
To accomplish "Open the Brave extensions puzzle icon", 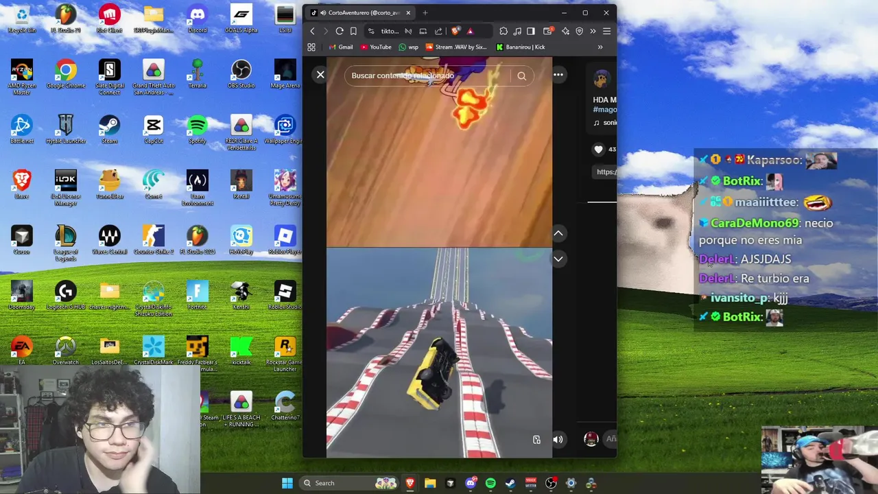I will 503,31.
